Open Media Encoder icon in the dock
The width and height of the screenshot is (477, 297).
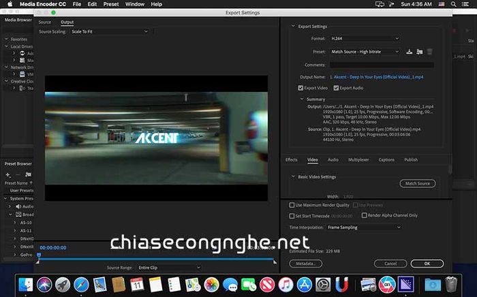click(x=405, y=284)
